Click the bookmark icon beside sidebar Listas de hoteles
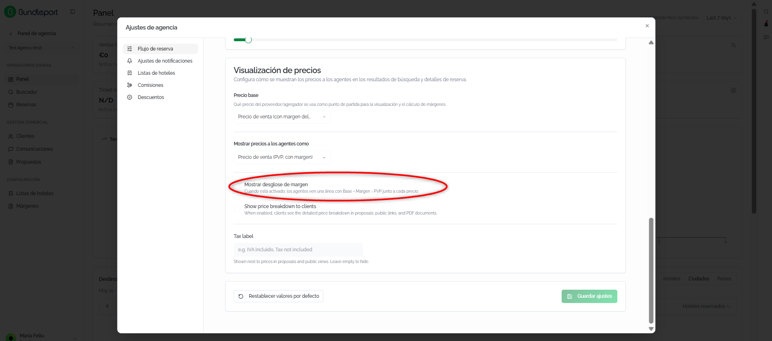Screen dimensions: 772x341 coord(11,194)
